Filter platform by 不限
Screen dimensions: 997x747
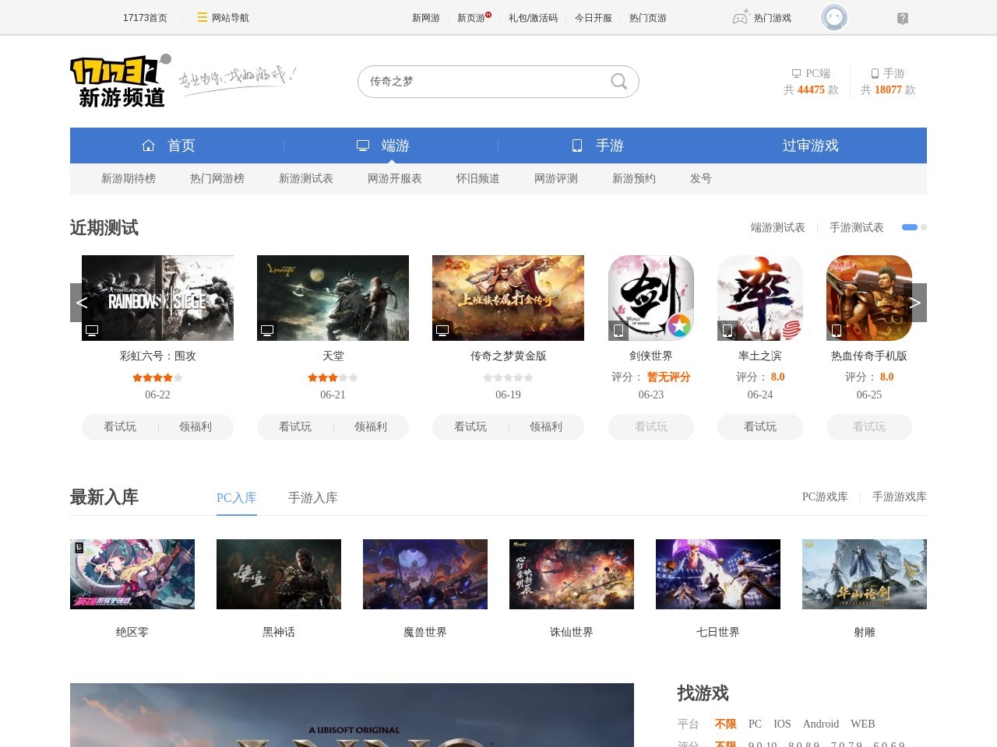point(726,724)
